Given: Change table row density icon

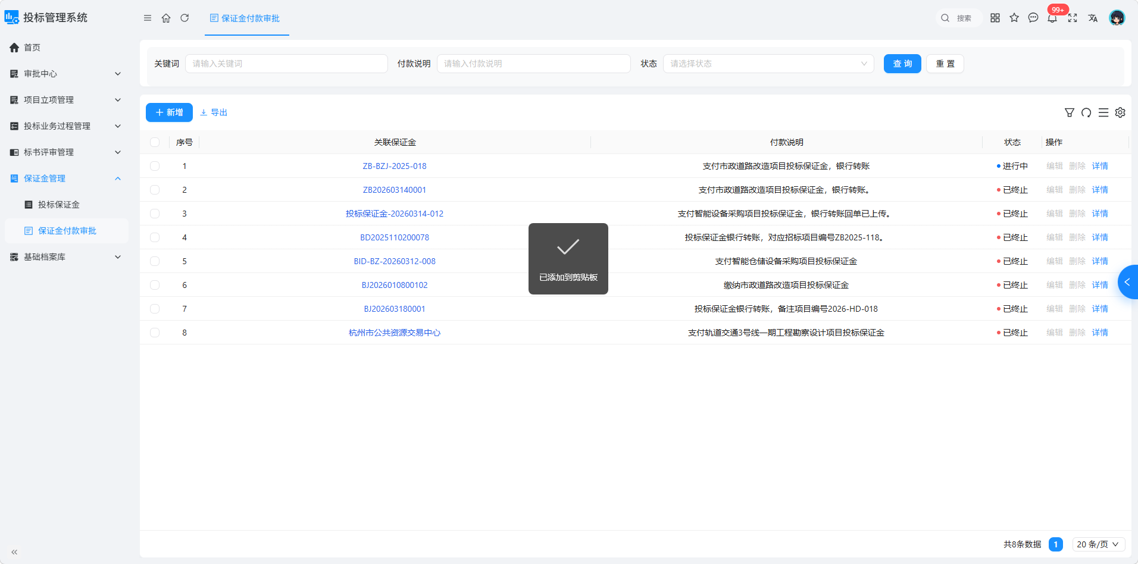Looking at the screenshot, I should point(1103,112).
